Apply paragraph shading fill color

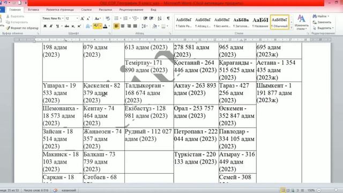pyautogui.click(x=155, y=26)
